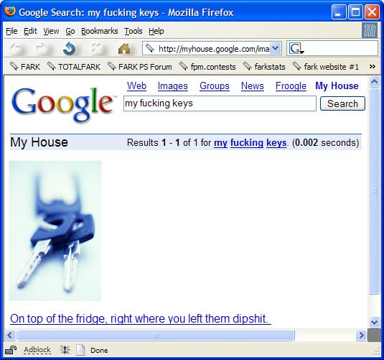The width and height of the screenshot is (384, 360).
Task: Close the Firefox window
Action: pos(372,11)
